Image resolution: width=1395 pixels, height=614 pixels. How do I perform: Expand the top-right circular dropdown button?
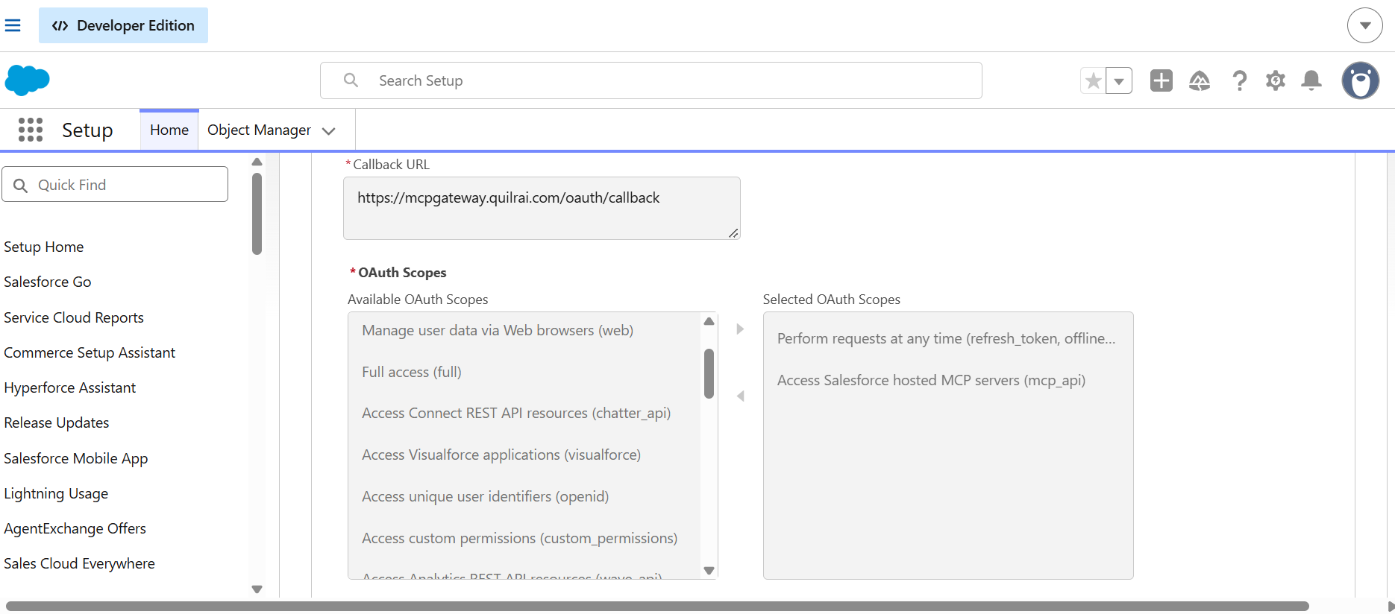coord(1365,25)
